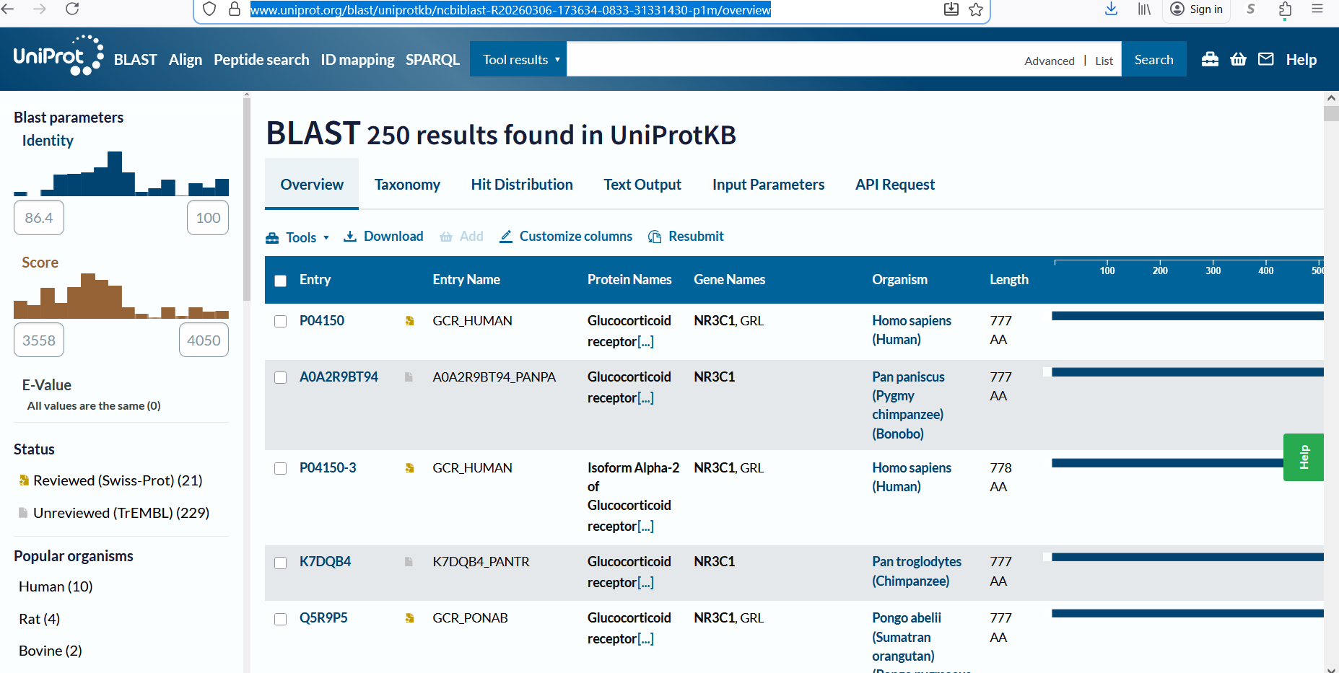Expand protein names for A0A2R9BT94
This screenshot has width=1339, height=673.
coord(645,398)
